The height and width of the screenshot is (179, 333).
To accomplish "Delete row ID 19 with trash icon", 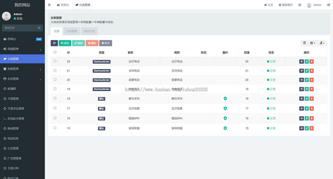I will [312, 89].
